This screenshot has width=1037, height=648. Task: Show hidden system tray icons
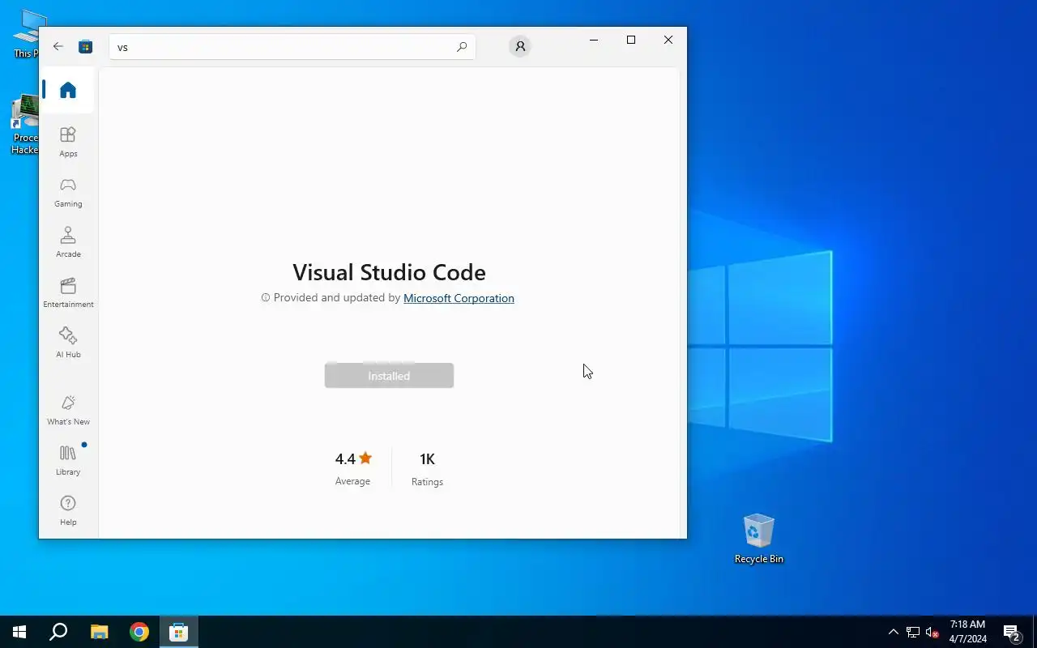[x=893, y=632]
